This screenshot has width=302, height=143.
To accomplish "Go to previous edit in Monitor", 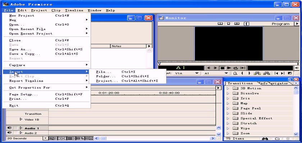I will 276,73.
